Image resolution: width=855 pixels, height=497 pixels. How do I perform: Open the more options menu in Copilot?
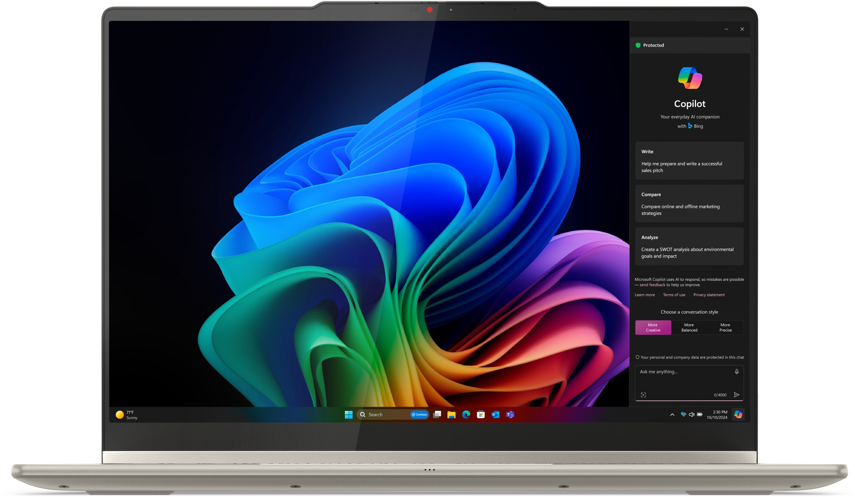(x=726, y=29)
